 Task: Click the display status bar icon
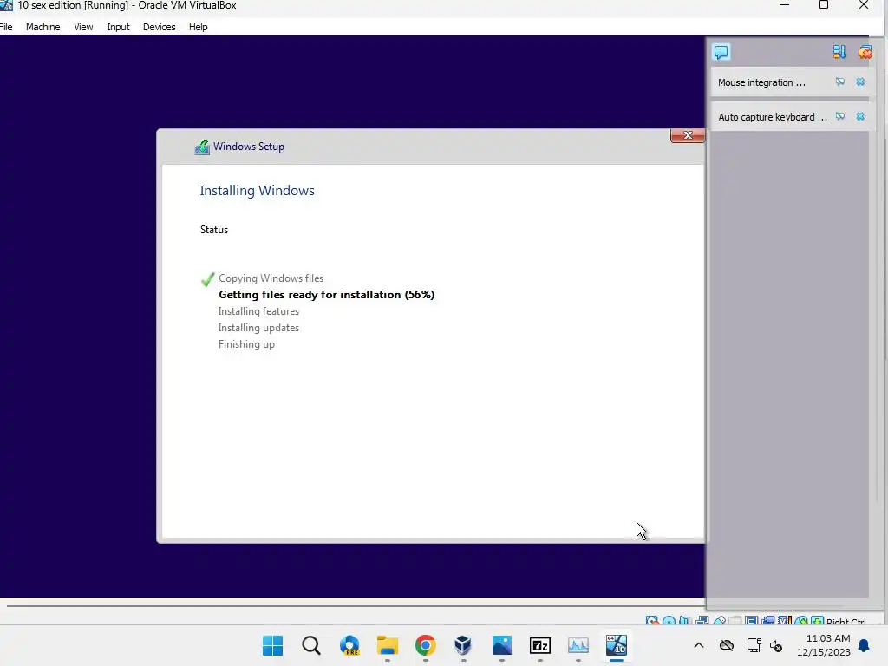[752, 621]
